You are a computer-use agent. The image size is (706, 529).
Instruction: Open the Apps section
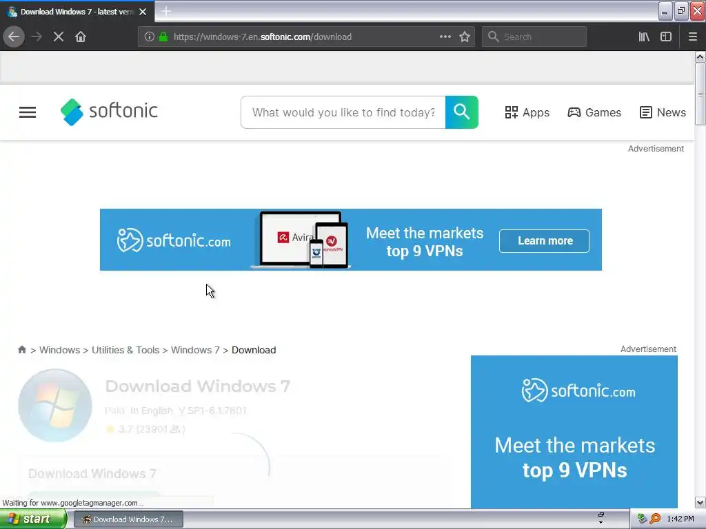[527, 112]
